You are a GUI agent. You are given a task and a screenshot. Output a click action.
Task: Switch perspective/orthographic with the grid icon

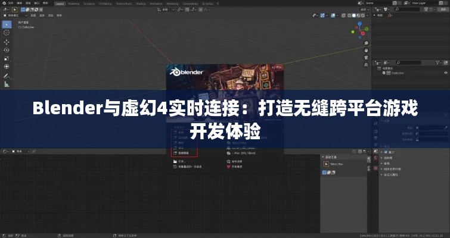point(366,65)
